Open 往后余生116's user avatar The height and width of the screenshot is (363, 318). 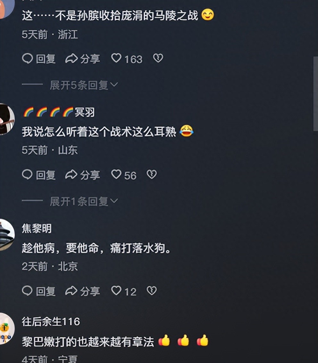(7, 329)
